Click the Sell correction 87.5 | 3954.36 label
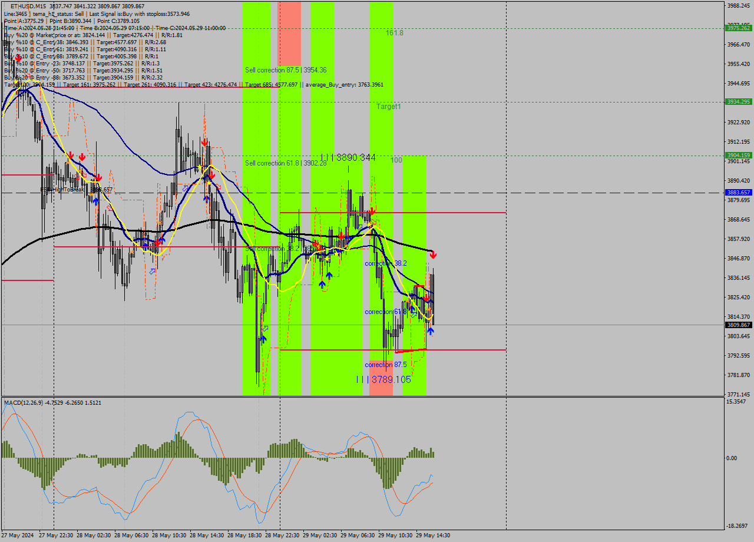The height and width of the screenshot is (542, 754). tap(286, 70)
